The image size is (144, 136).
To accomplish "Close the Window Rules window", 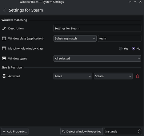I will point(140,2).
